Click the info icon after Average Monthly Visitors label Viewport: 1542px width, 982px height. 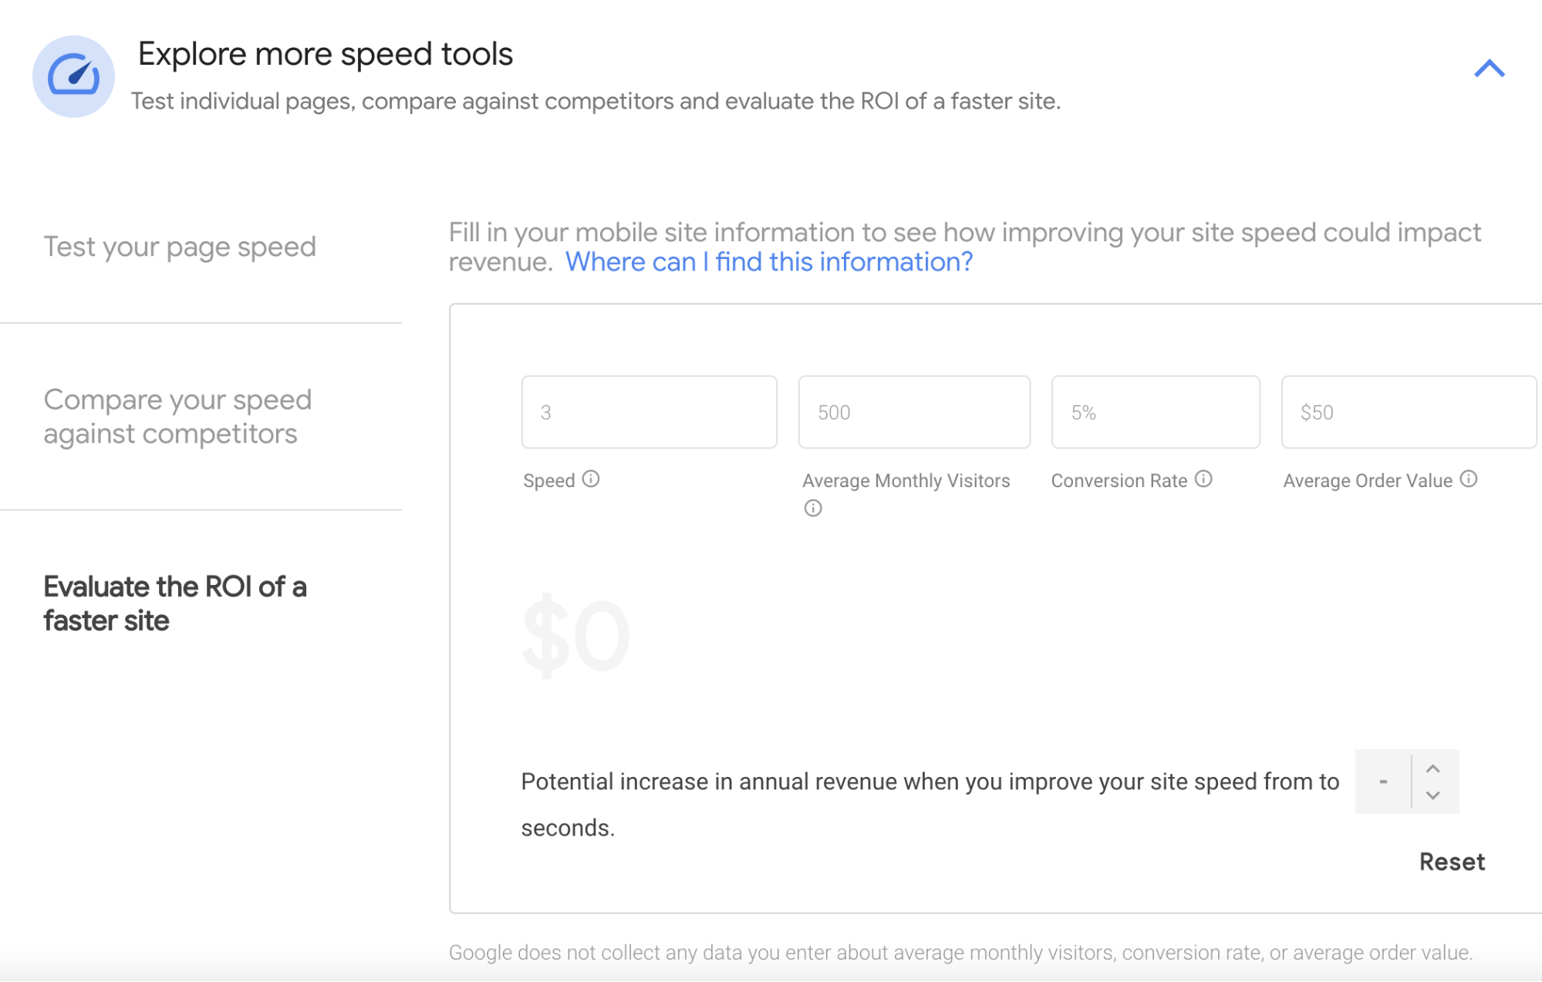point(814,508)
